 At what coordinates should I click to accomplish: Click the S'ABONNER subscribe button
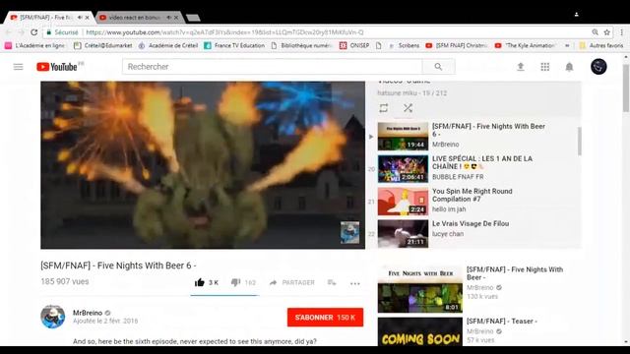point(325,317)
